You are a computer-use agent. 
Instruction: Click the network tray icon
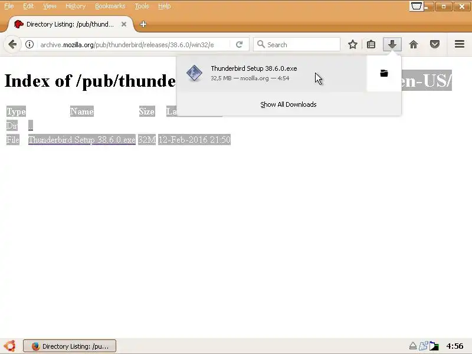(x=423, y=346)
